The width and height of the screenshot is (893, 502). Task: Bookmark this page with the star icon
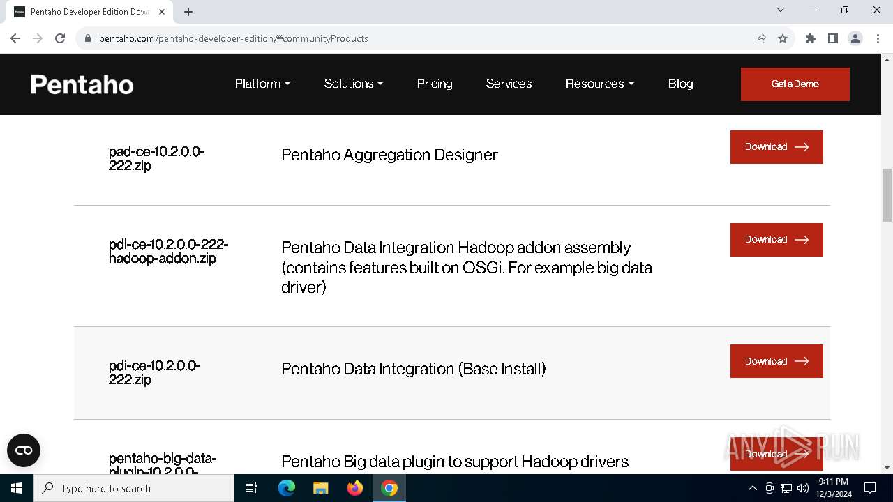tap(783, 38)
